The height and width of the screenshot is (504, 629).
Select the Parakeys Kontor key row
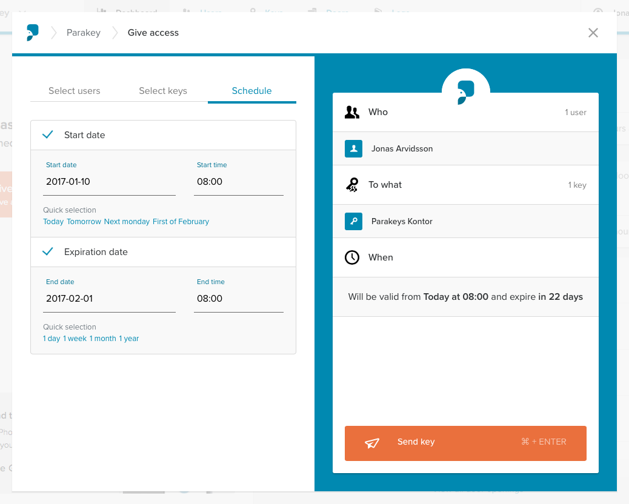click(x=465, y=221)
